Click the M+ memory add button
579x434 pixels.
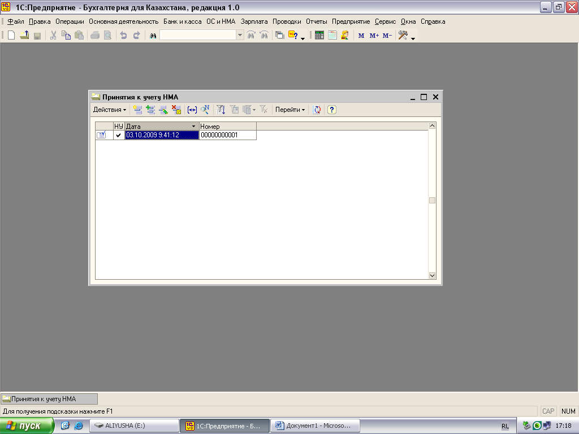pyautogui.click(x=374, y=36)
